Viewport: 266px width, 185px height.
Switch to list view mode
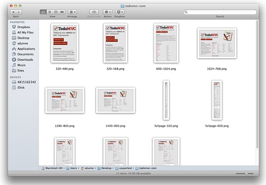click(x=49, y=12)
